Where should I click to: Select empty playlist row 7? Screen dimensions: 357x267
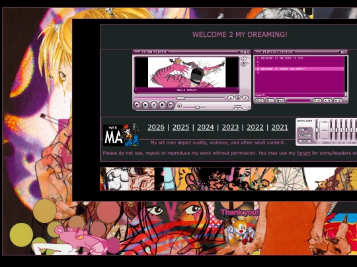(299, 65)
